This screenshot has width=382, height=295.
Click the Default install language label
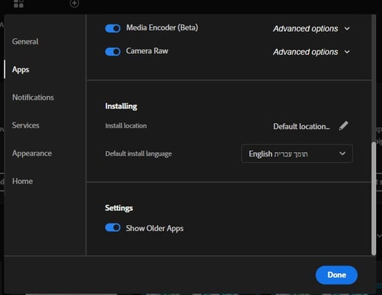[x=139, y=153]
